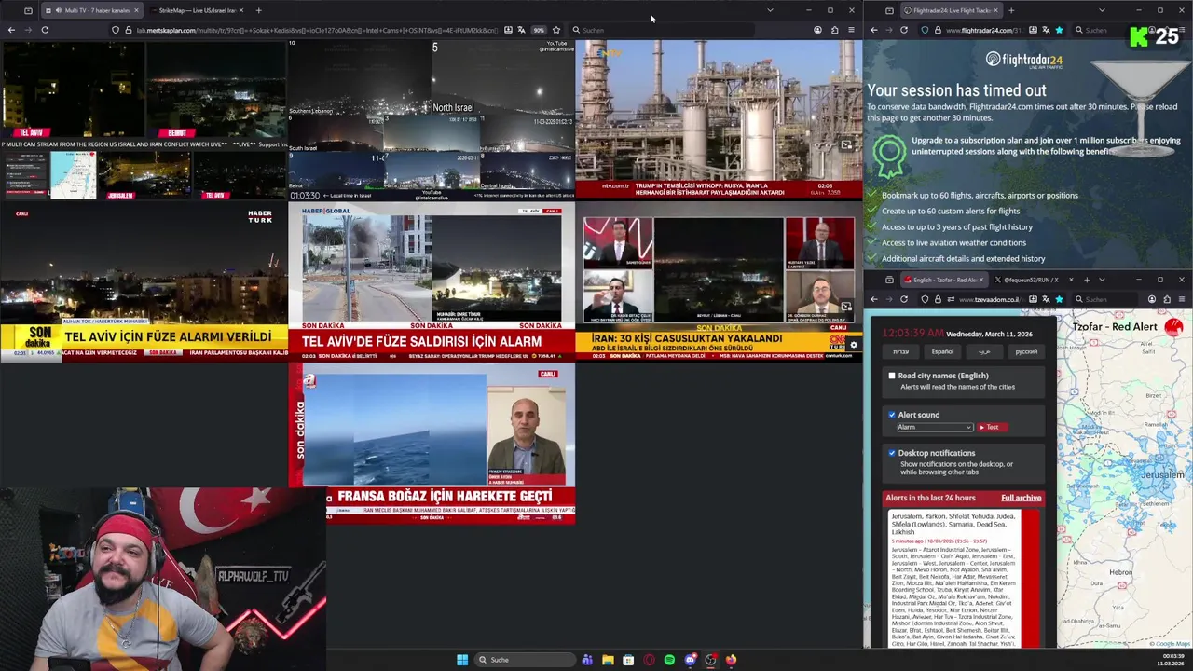1193x671 pixels.
Task: Open translate icon in Multi TV address bar
Action: (x=522, y=30)
